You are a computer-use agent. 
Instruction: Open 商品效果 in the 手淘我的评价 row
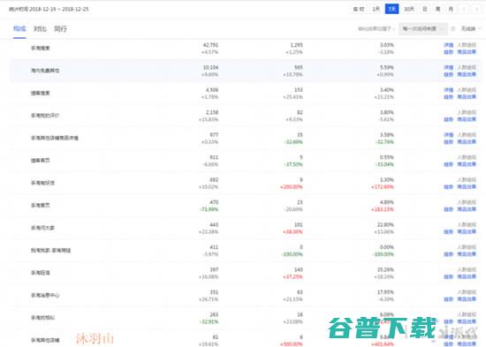[x=467, y=119]
